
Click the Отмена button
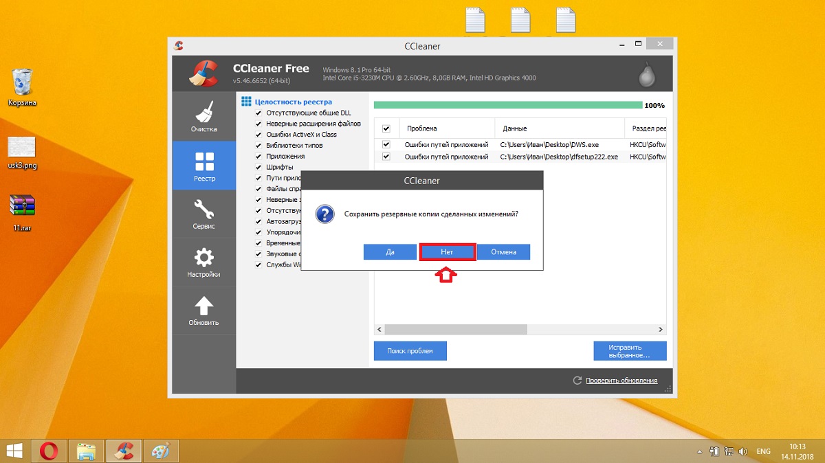(504, 252)
